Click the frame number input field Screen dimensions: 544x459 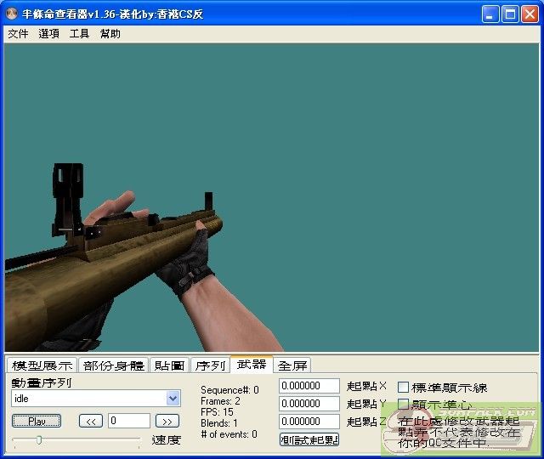(x=128, y=421)
